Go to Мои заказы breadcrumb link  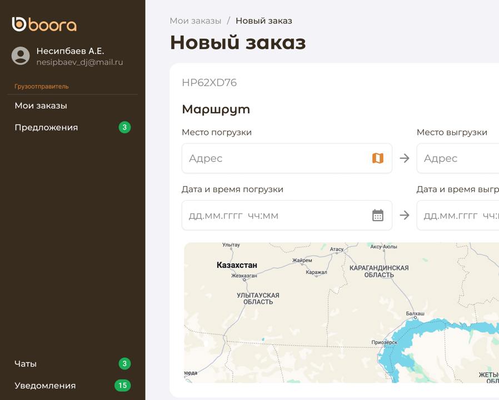click(x=195, y=21)
